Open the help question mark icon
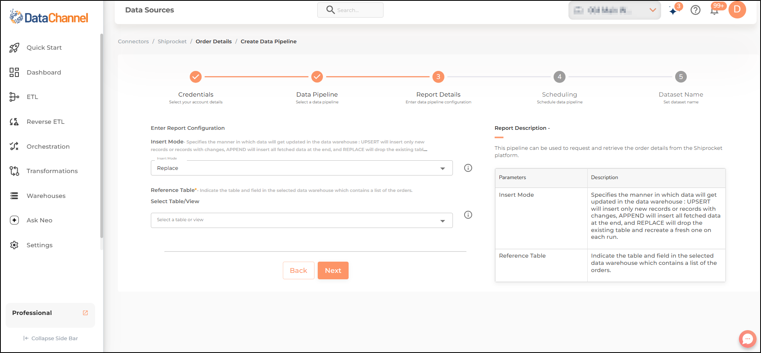 coord(696,10)
